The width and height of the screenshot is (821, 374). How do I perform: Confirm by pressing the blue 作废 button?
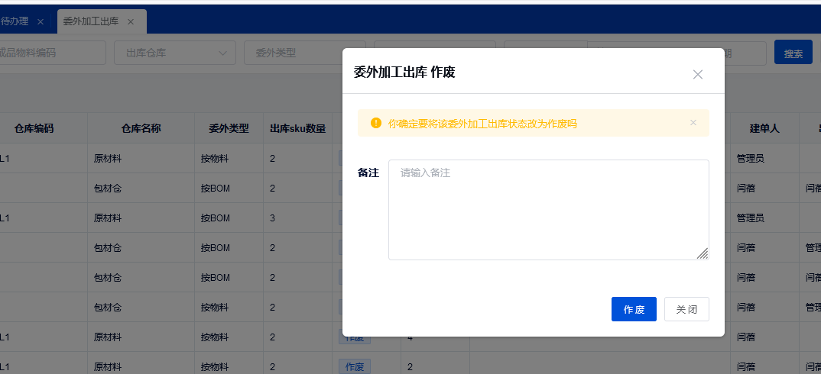[634, 309]
